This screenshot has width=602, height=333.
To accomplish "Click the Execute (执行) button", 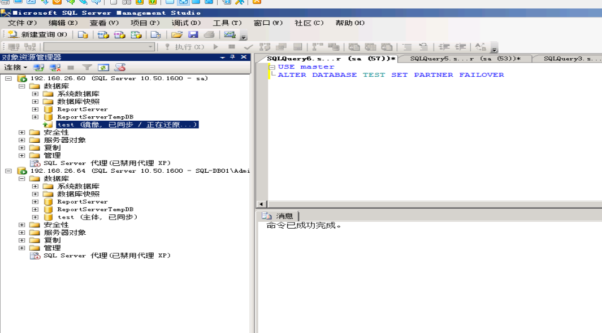I will coord(185,47).
